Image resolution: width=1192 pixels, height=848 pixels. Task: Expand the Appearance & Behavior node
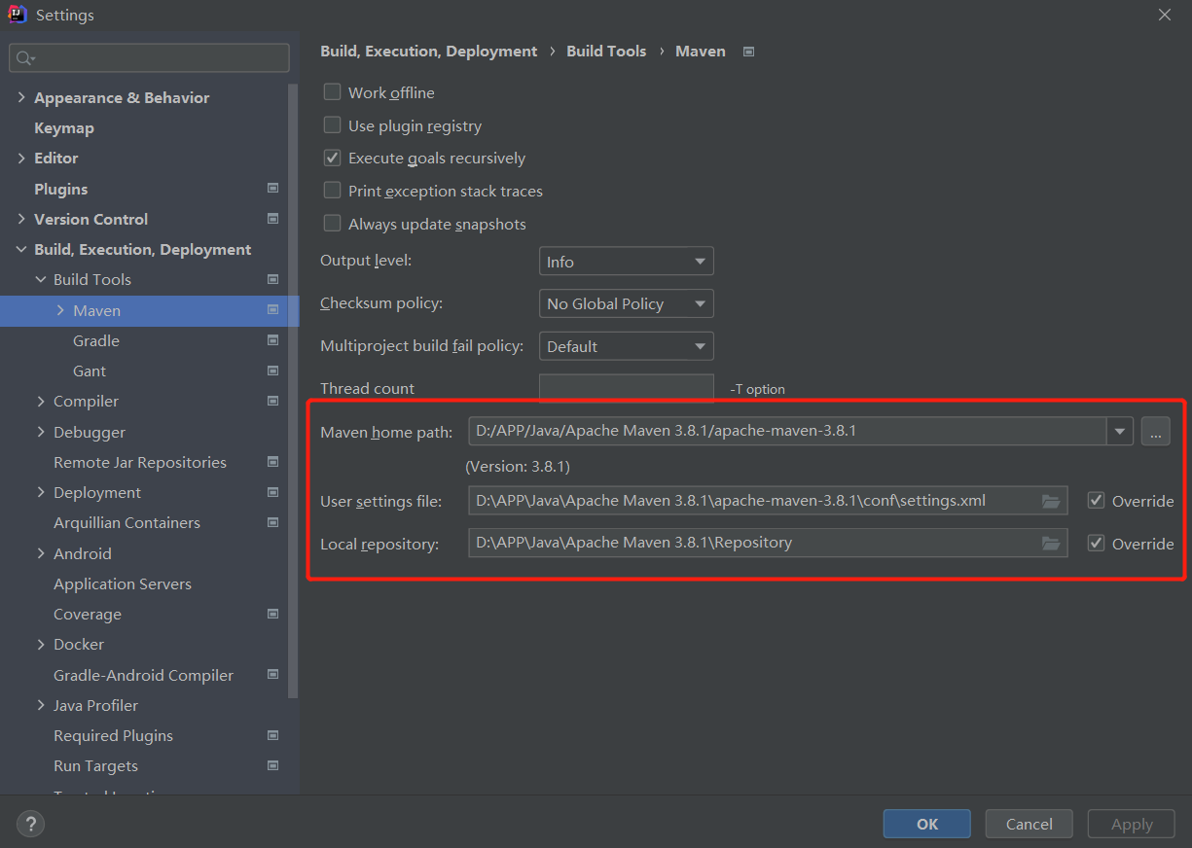pos(21,97)
